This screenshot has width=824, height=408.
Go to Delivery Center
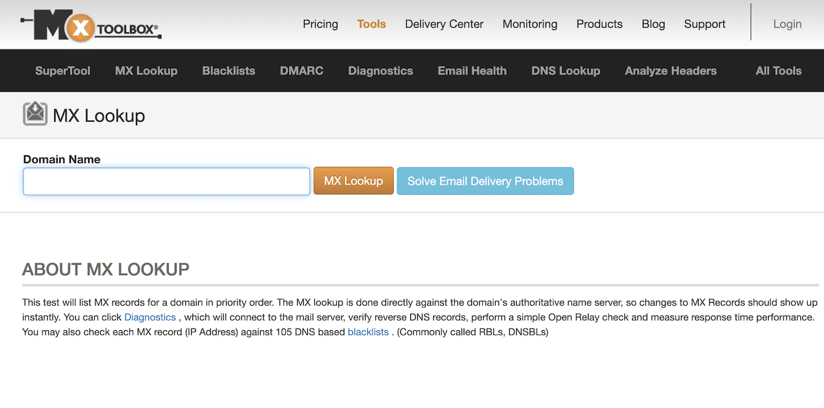click(444, 24)
